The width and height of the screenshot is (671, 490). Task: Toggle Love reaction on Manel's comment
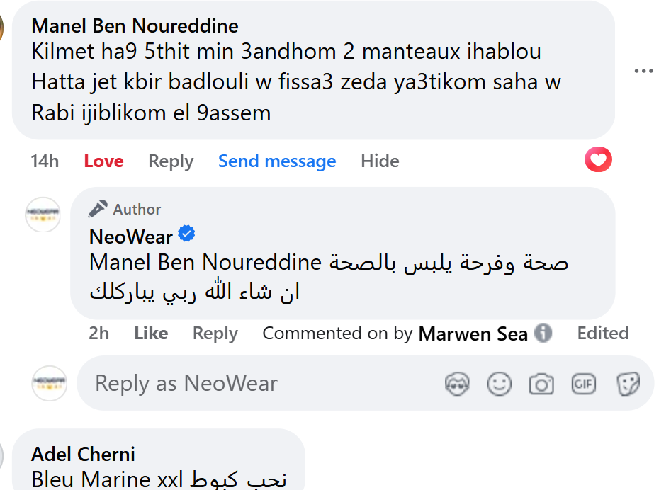tap(103, 161)
